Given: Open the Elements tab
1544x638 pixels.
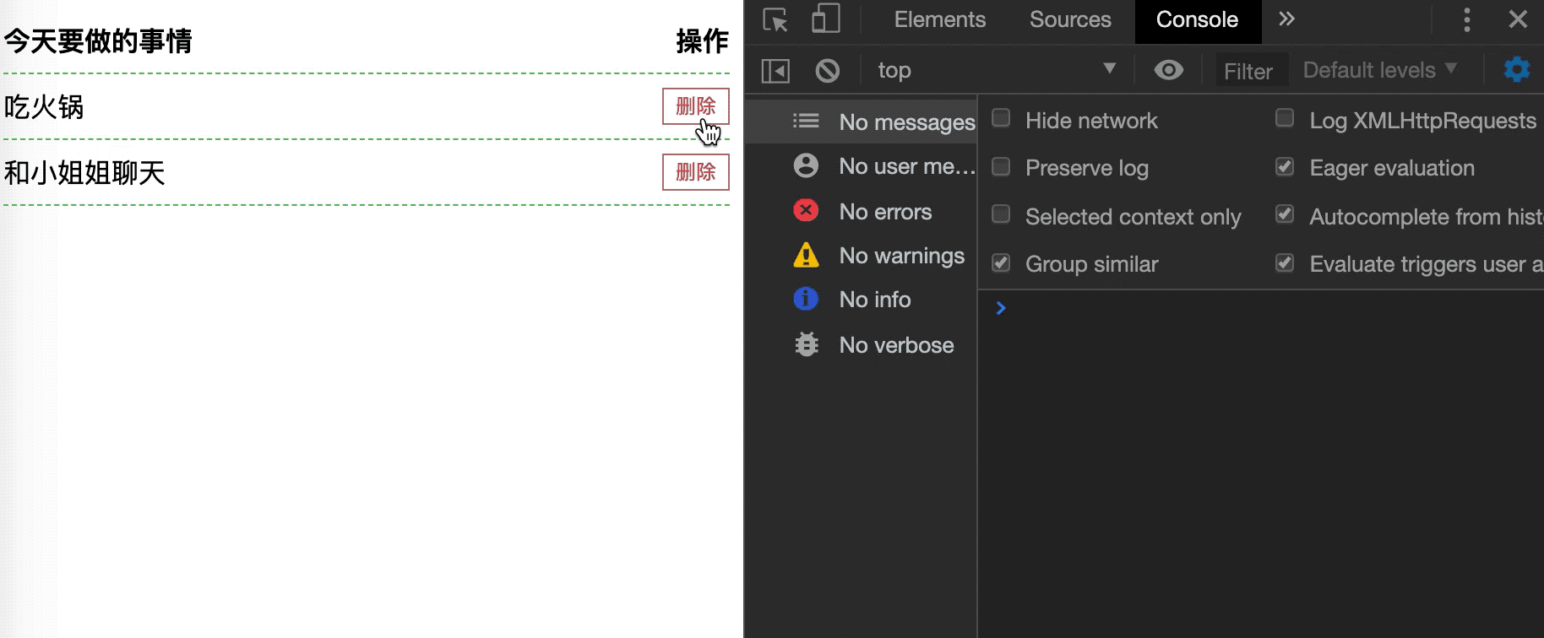Looking at the screenshot, I should tap(939, 19).
